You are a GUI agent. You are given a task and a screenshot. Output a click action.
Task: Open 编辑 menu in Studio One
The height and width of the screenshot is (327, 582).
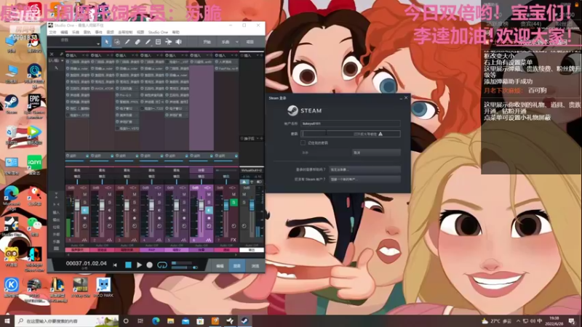64,32
